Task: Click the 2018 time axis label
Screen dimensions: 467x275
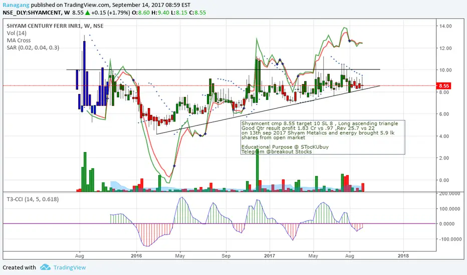Action: tap(403, 255)
